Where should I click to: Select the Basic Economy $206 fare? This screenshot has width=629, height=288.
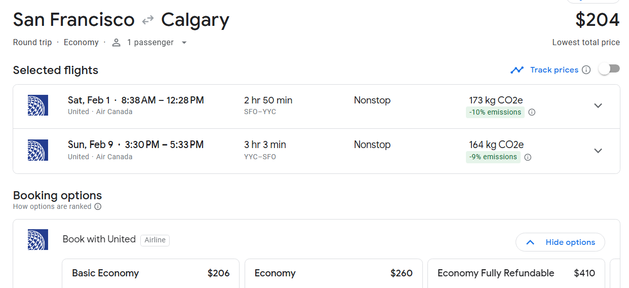coord(151,273)
